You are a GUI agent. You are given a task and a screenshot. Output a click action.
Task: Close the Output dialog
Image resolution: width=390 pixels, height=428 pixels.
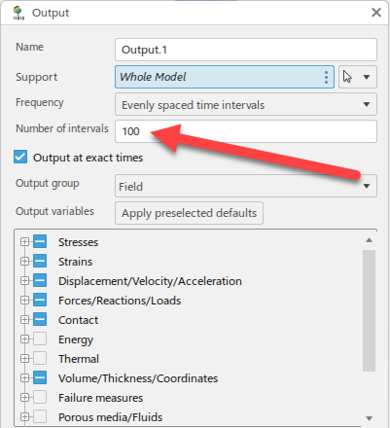(x=376, y=13)
